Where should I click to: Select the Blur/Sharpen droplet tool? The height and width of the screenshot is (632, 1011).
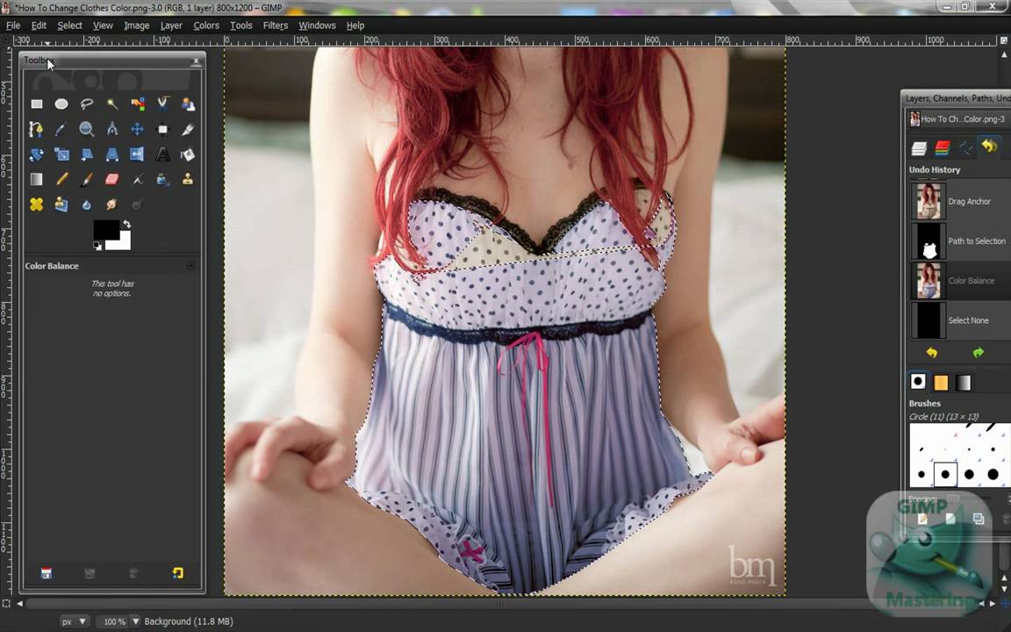pos(86,205)
